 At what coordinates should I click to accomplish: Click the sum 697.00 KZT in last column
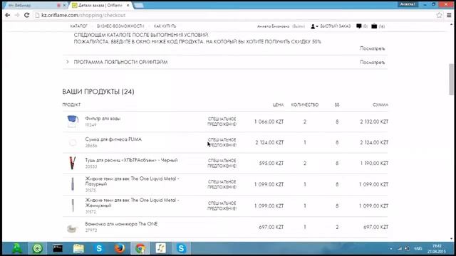pos(375,227)
